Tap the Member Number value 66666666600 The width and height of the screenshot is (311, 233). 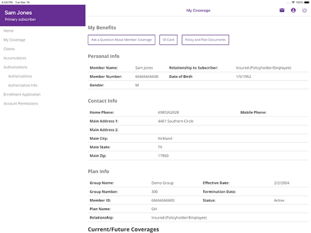tap(147, 77)
